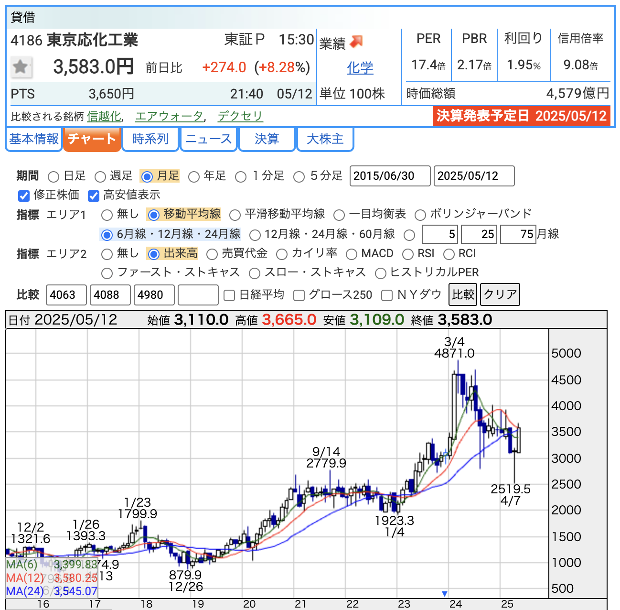Click the 比較 button
The image size is (620, 610).
(463, 294)
